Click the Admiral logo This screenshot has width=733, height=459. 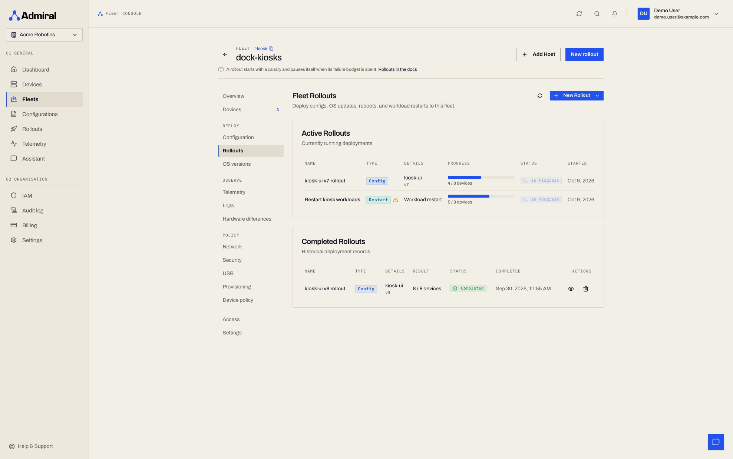[33, 16]
